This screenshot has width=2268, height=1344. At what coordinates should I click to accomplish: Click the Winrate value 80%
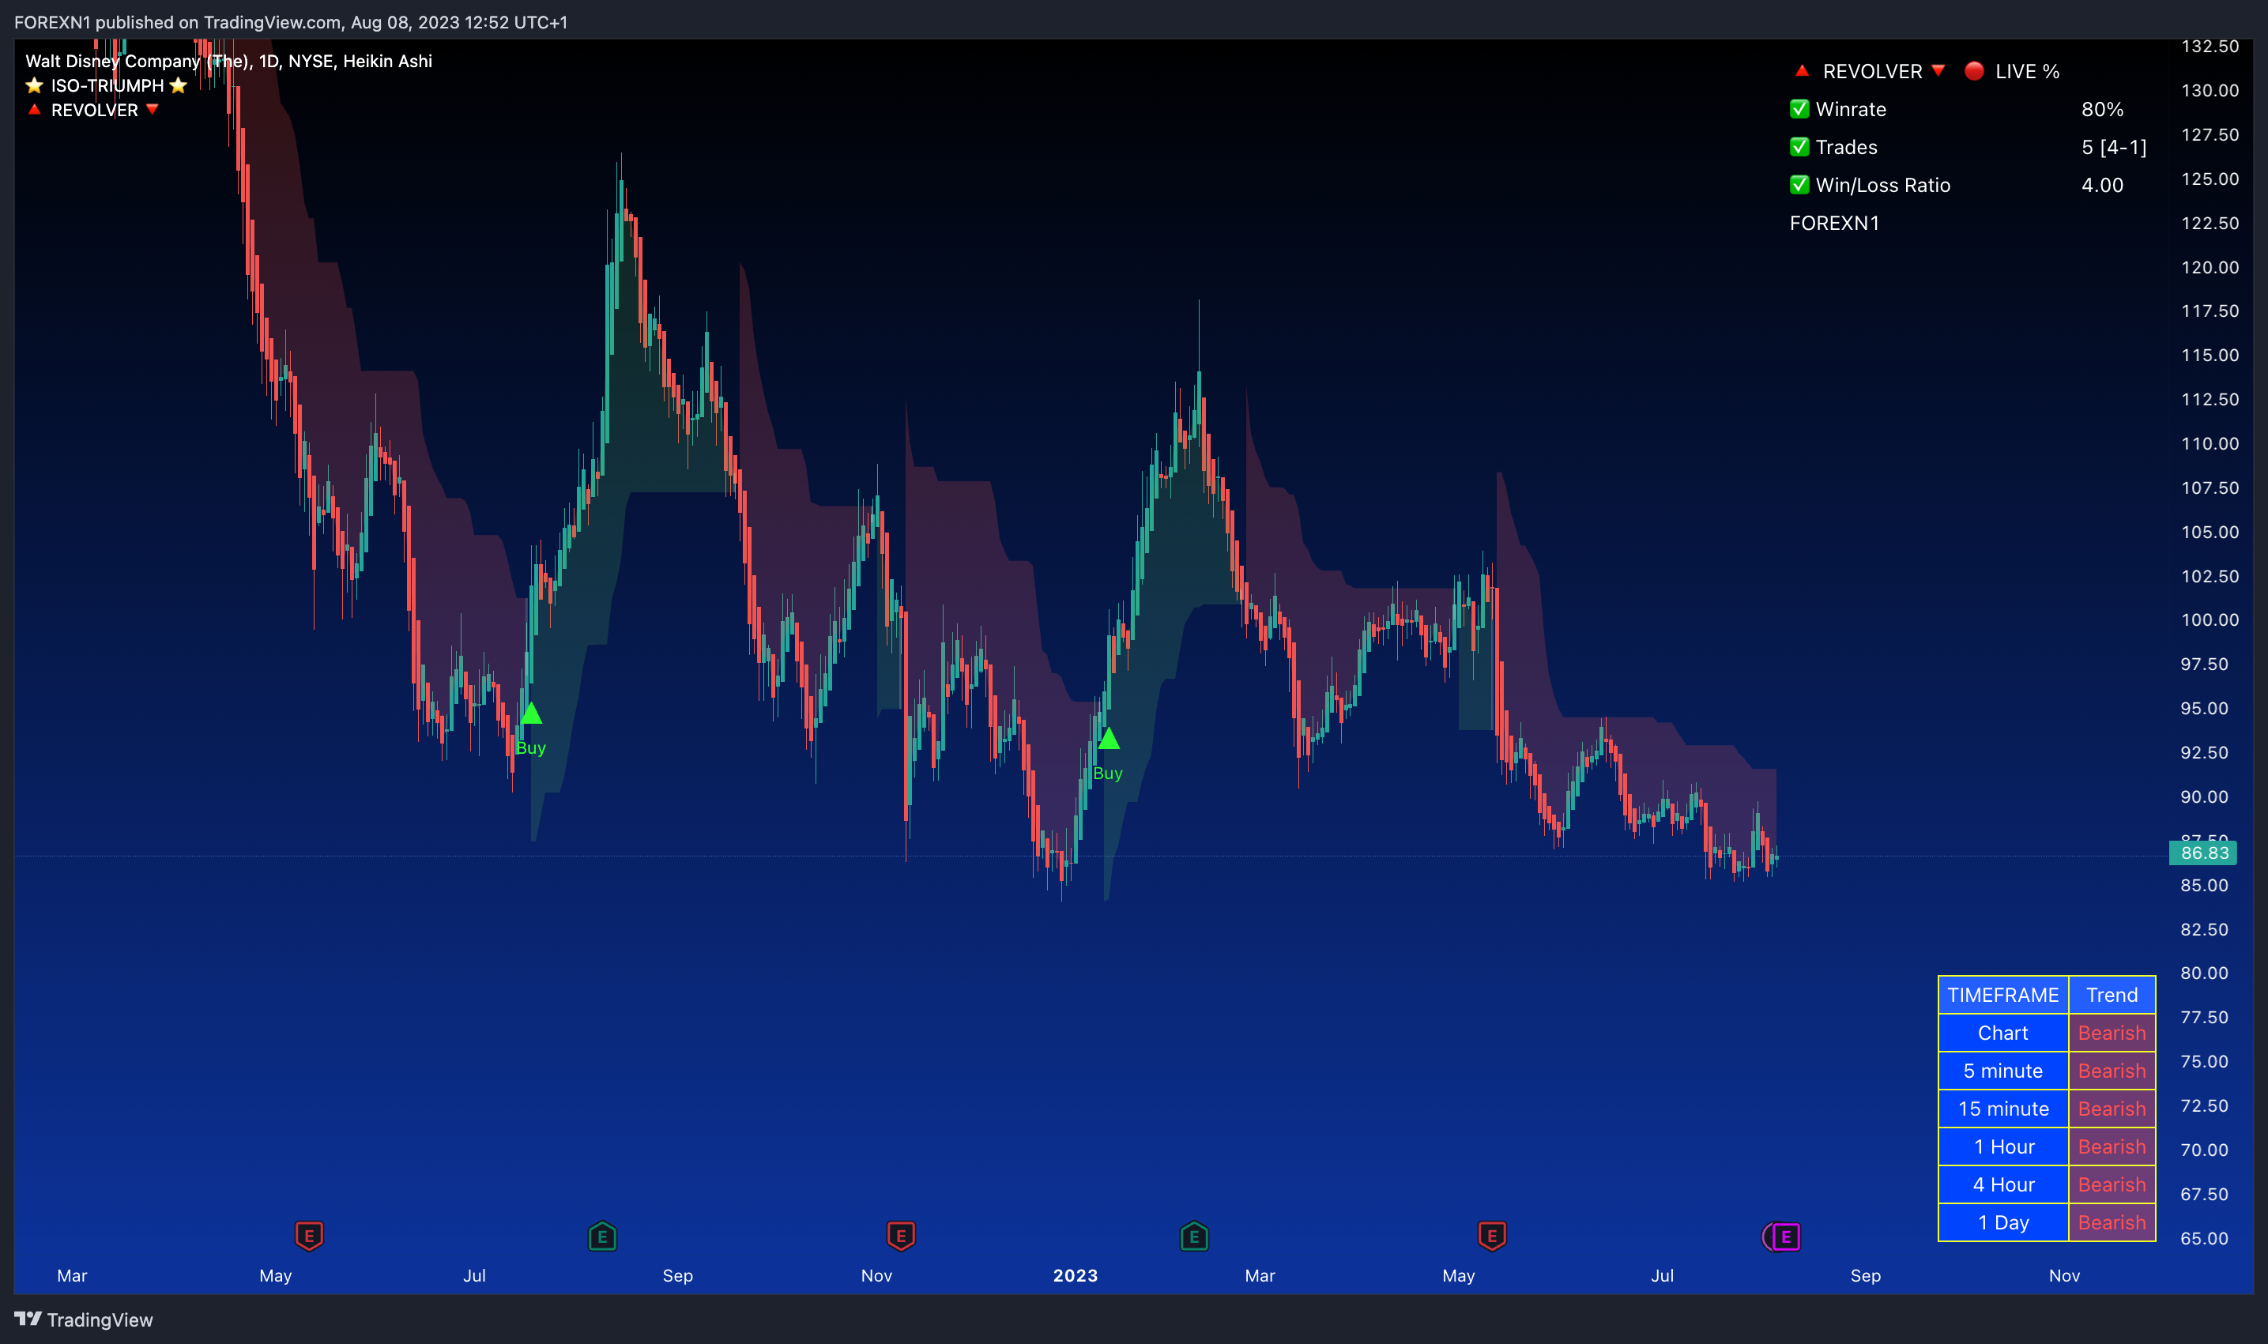tap(2102, 109)
